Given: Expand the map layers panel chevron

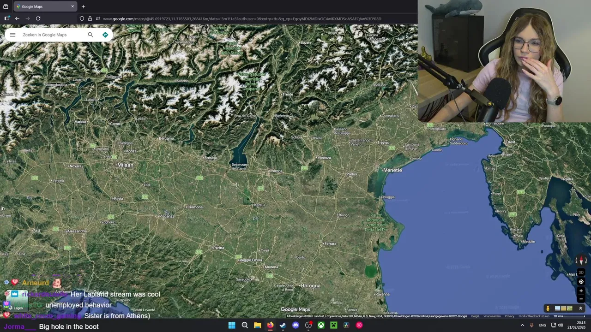Looking at the screenshot, I should point(580,308).
